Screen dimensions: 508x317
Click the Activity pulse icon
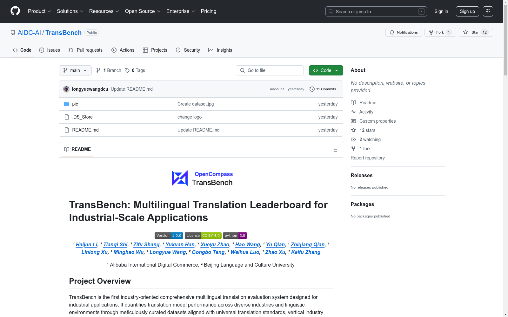(x=353, y=112)
